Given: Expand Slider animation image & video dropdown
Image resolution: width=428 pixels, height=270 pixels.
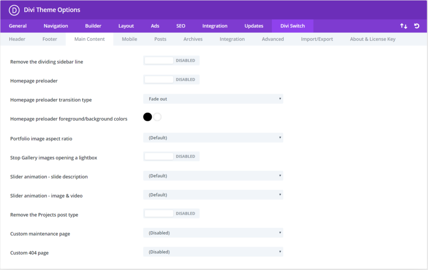Looking at the screenshot, I should click(213, 195).
